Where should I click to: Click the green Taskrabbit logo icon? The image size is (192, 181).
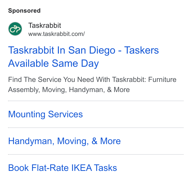pyautogui.click(x=15, y=29)
